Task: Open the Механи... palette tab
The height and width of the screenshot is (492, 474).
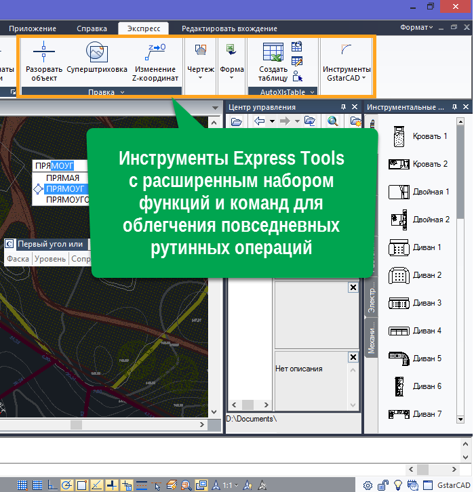Action: pyautogui.click(x=372, y=337)
